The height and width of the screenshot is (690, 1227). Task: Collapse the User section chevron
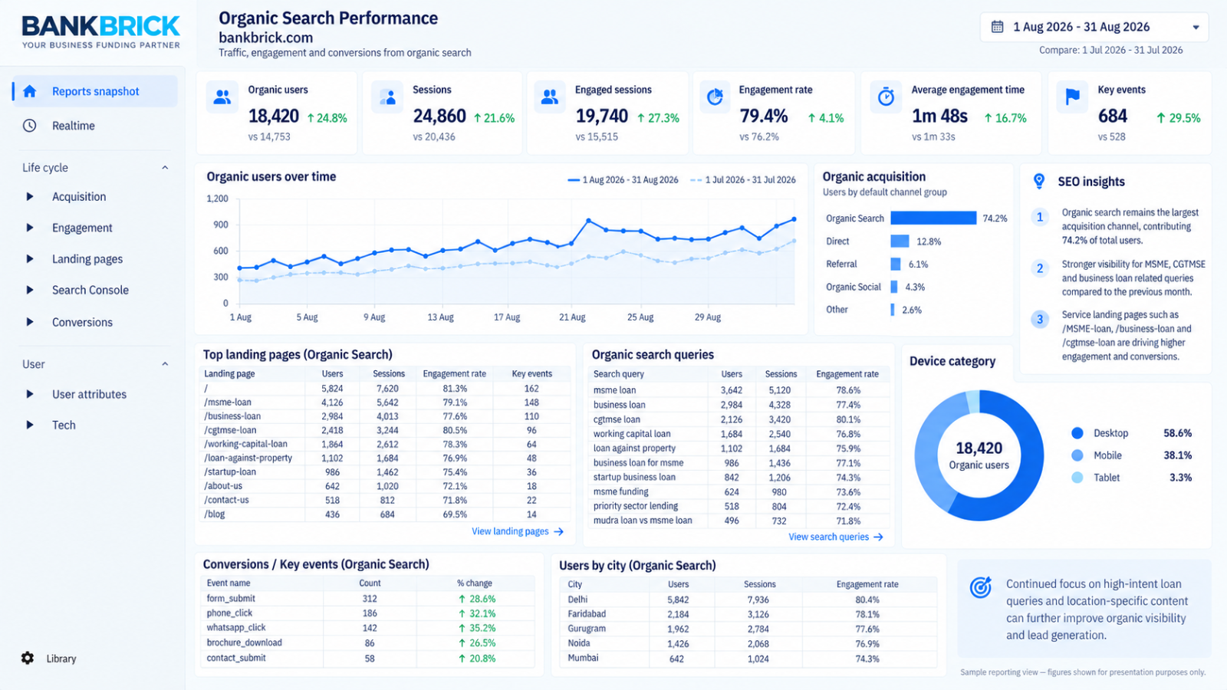click(x=165, y=364)
